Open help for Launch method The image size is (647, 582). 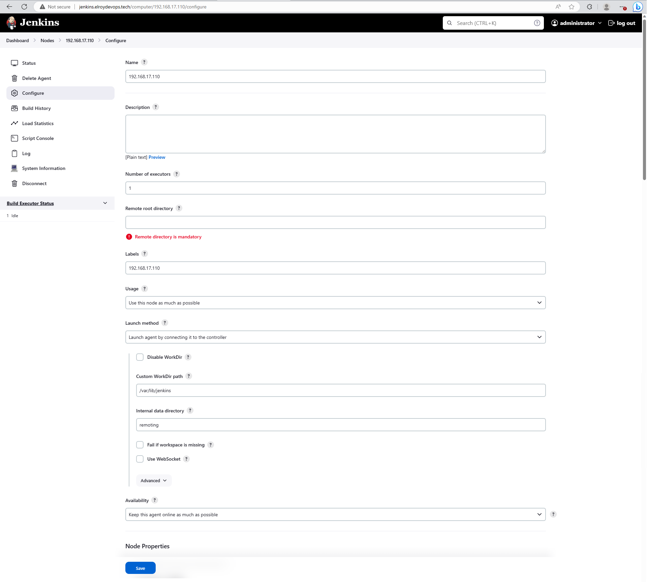pos(165,323)
